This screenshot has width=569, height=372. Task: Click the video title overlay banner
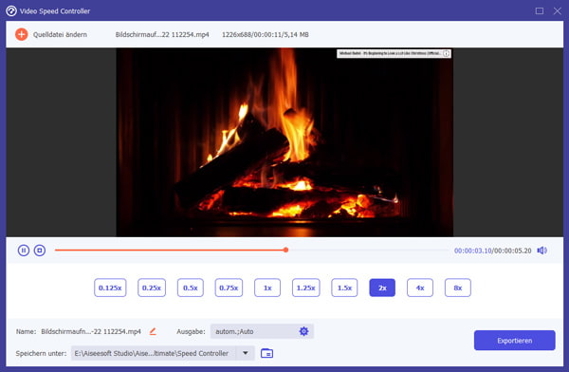[x=394, y=54]
